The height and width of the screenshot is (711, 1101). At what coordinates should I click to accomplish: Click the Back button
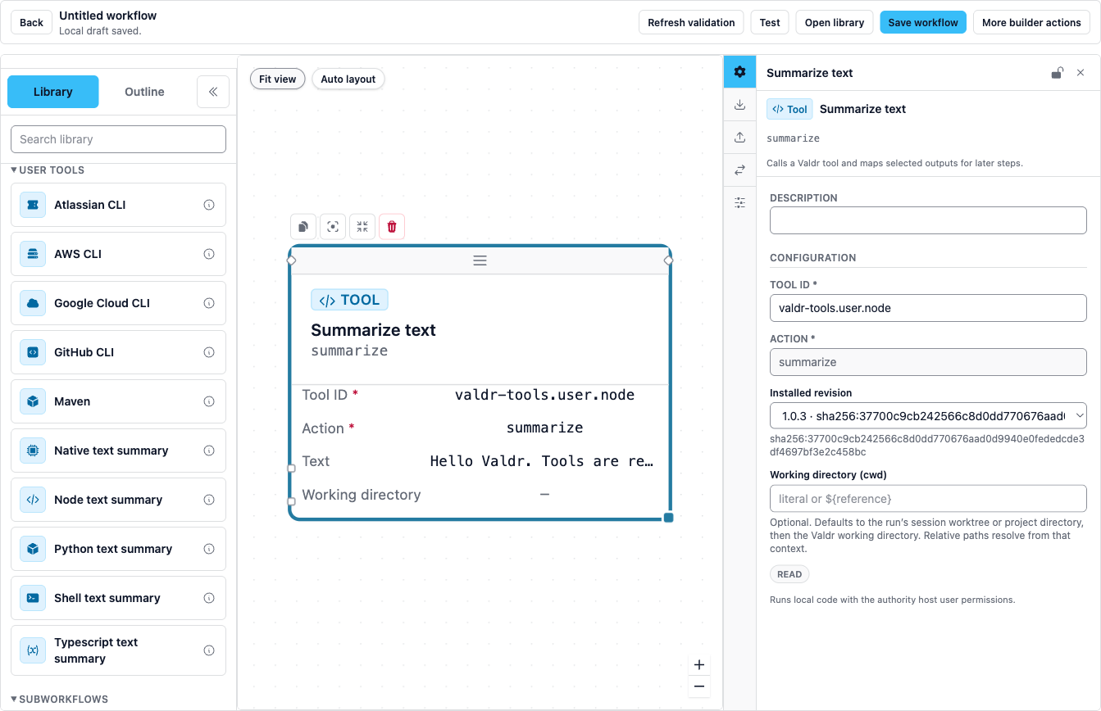point(31,22)
